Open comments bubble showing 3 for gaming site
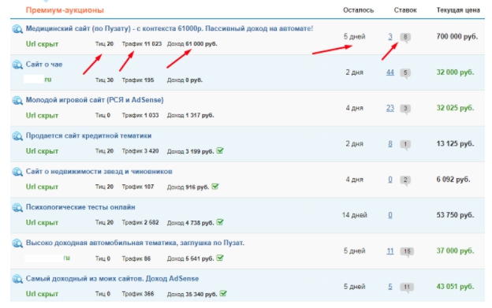Screen dimensions: 492x308 click(x=405, y=109)
